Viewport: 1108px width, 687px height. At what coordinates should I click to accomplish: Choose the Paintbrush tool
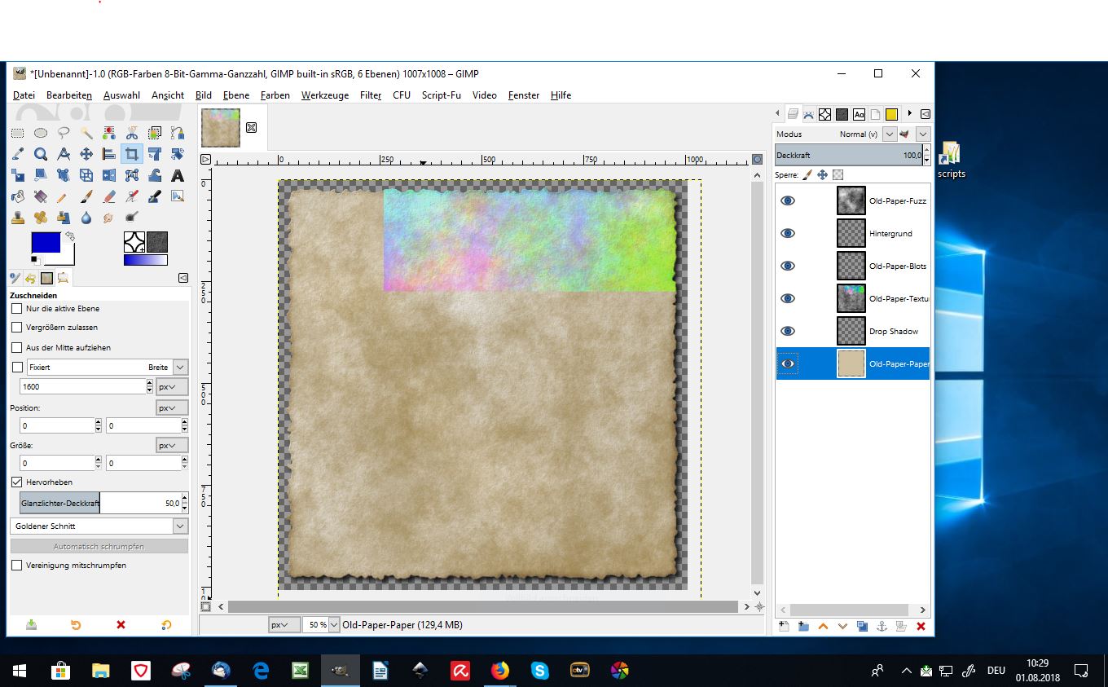point(86,196)
